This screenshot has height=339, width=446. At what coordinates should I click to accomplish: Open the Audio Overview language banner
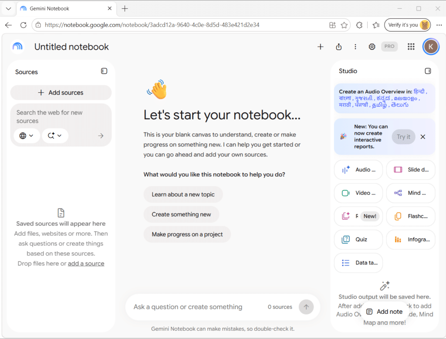pos(385,98)
